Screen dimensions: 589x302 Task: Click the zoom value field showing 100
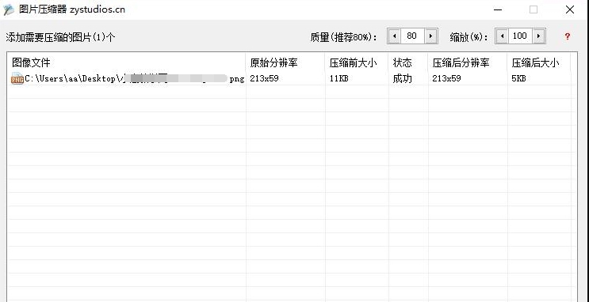pyautogui.click(x=520, y=36)
